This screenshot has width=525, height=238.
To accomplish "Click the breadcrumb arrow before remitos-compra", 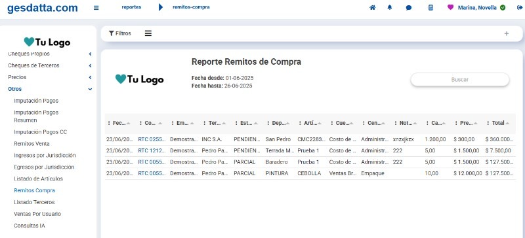I will (161, 7).
